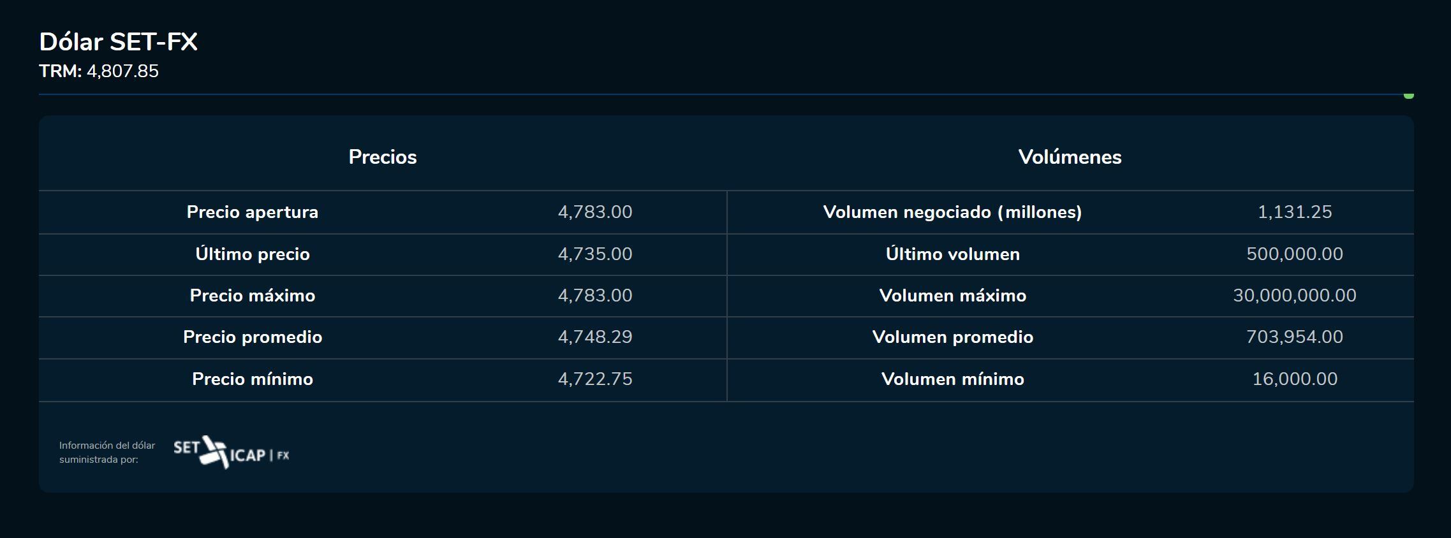
Task: Click the 'Información del dólar suministrada por' text
Action: click(x=107, y=453)
